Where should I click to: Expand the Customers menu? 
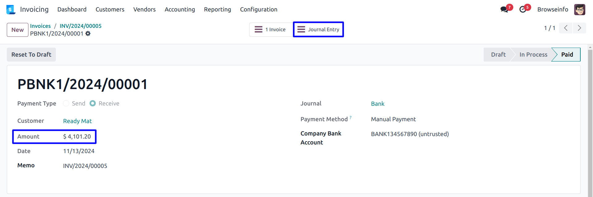[x=110, y=10]
